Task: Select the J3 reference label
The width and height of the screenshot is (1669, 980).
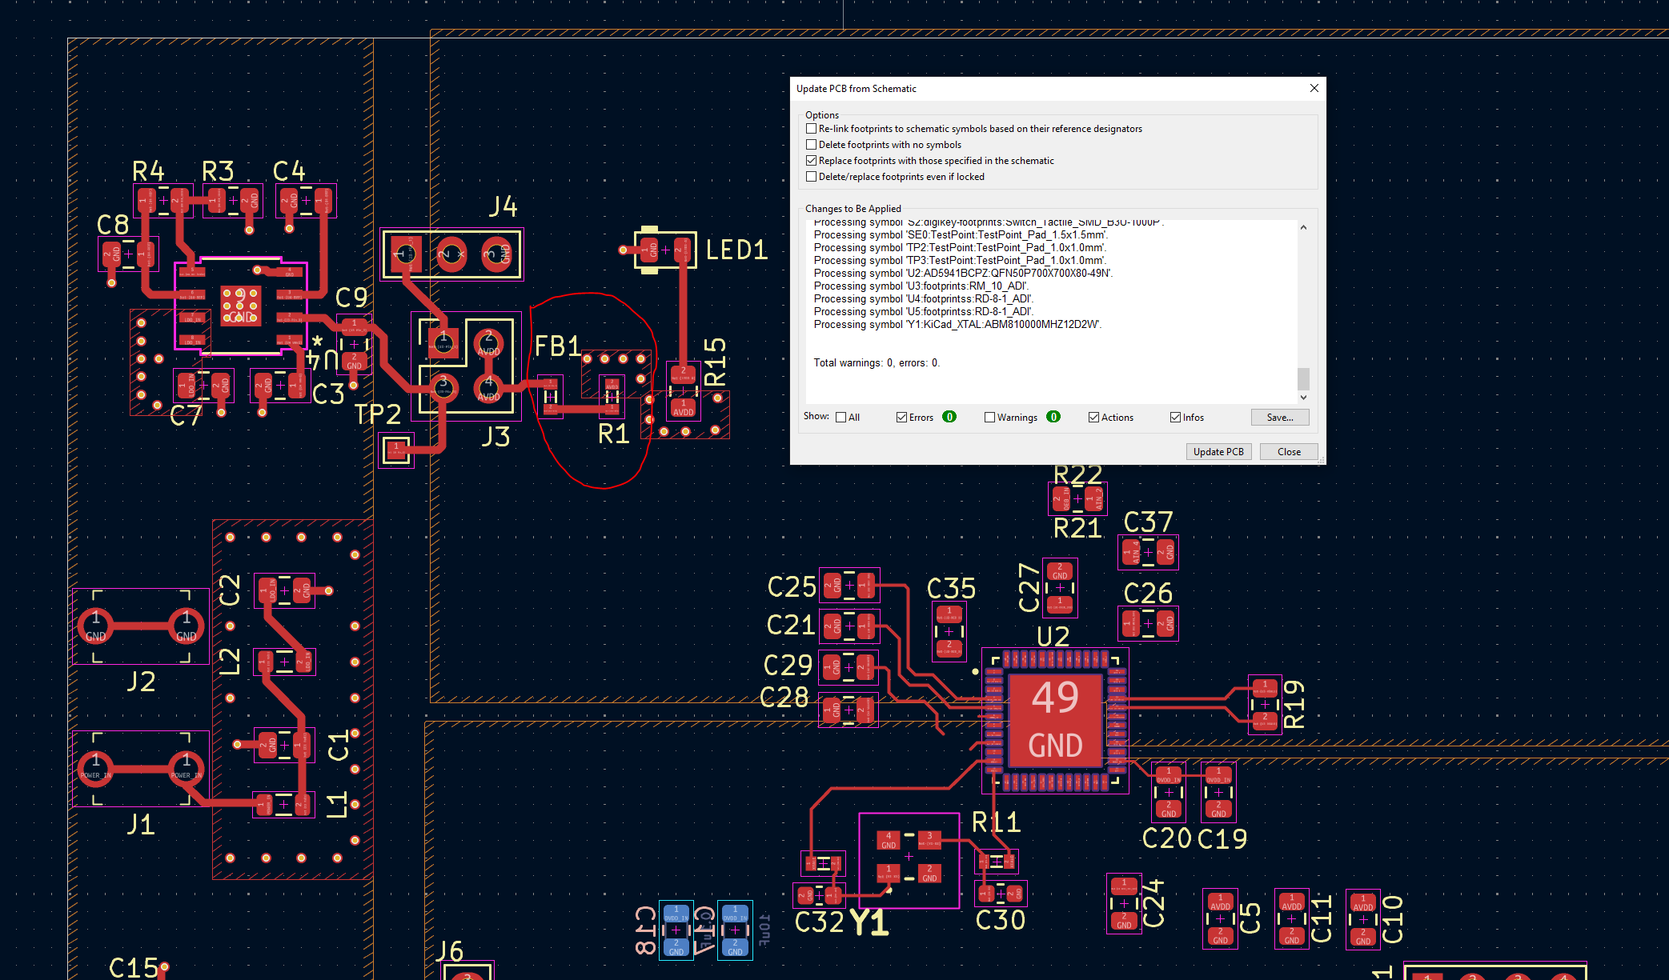Action: [x=495, y=437]
